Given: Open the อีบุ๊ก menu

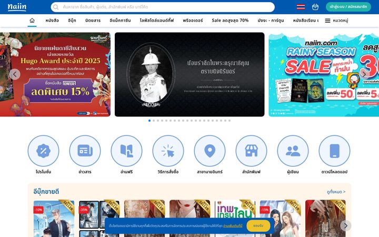Looking at the screenshot, I should pyautogui.click(x=72, y=21).
